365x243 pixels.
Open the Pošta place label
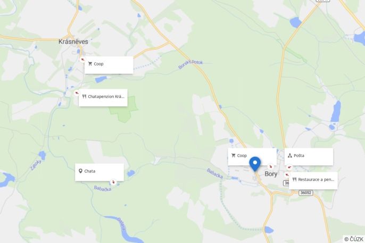(309, 157)
